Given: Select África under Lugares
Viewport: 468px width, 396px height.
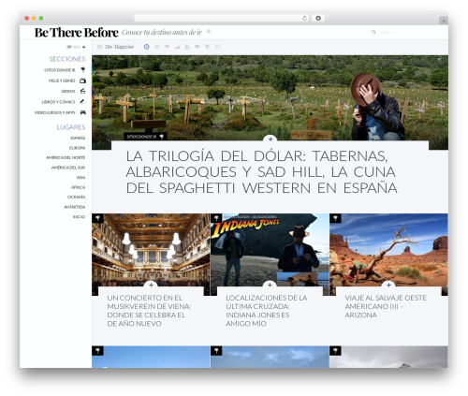Looking at the screenshot, I should coord(78,187).
